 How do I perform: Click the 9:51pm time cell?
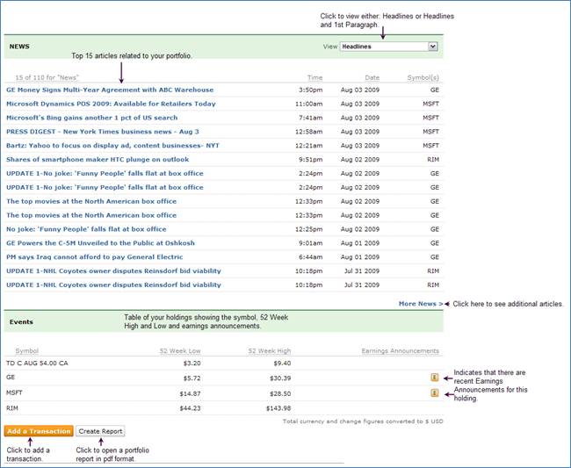click(311, 160)
